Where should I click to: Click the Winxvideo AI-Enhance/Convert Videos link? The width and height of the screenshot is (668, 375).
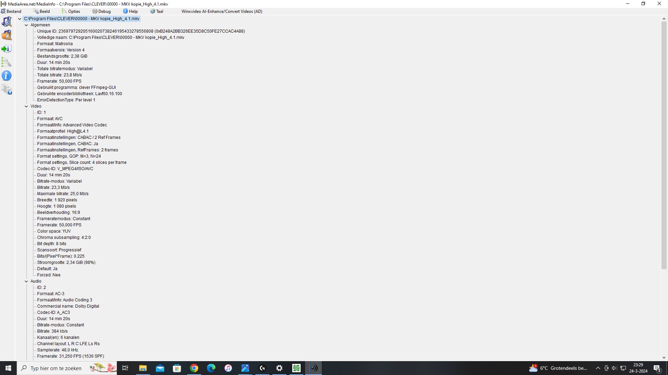(222, 11)
